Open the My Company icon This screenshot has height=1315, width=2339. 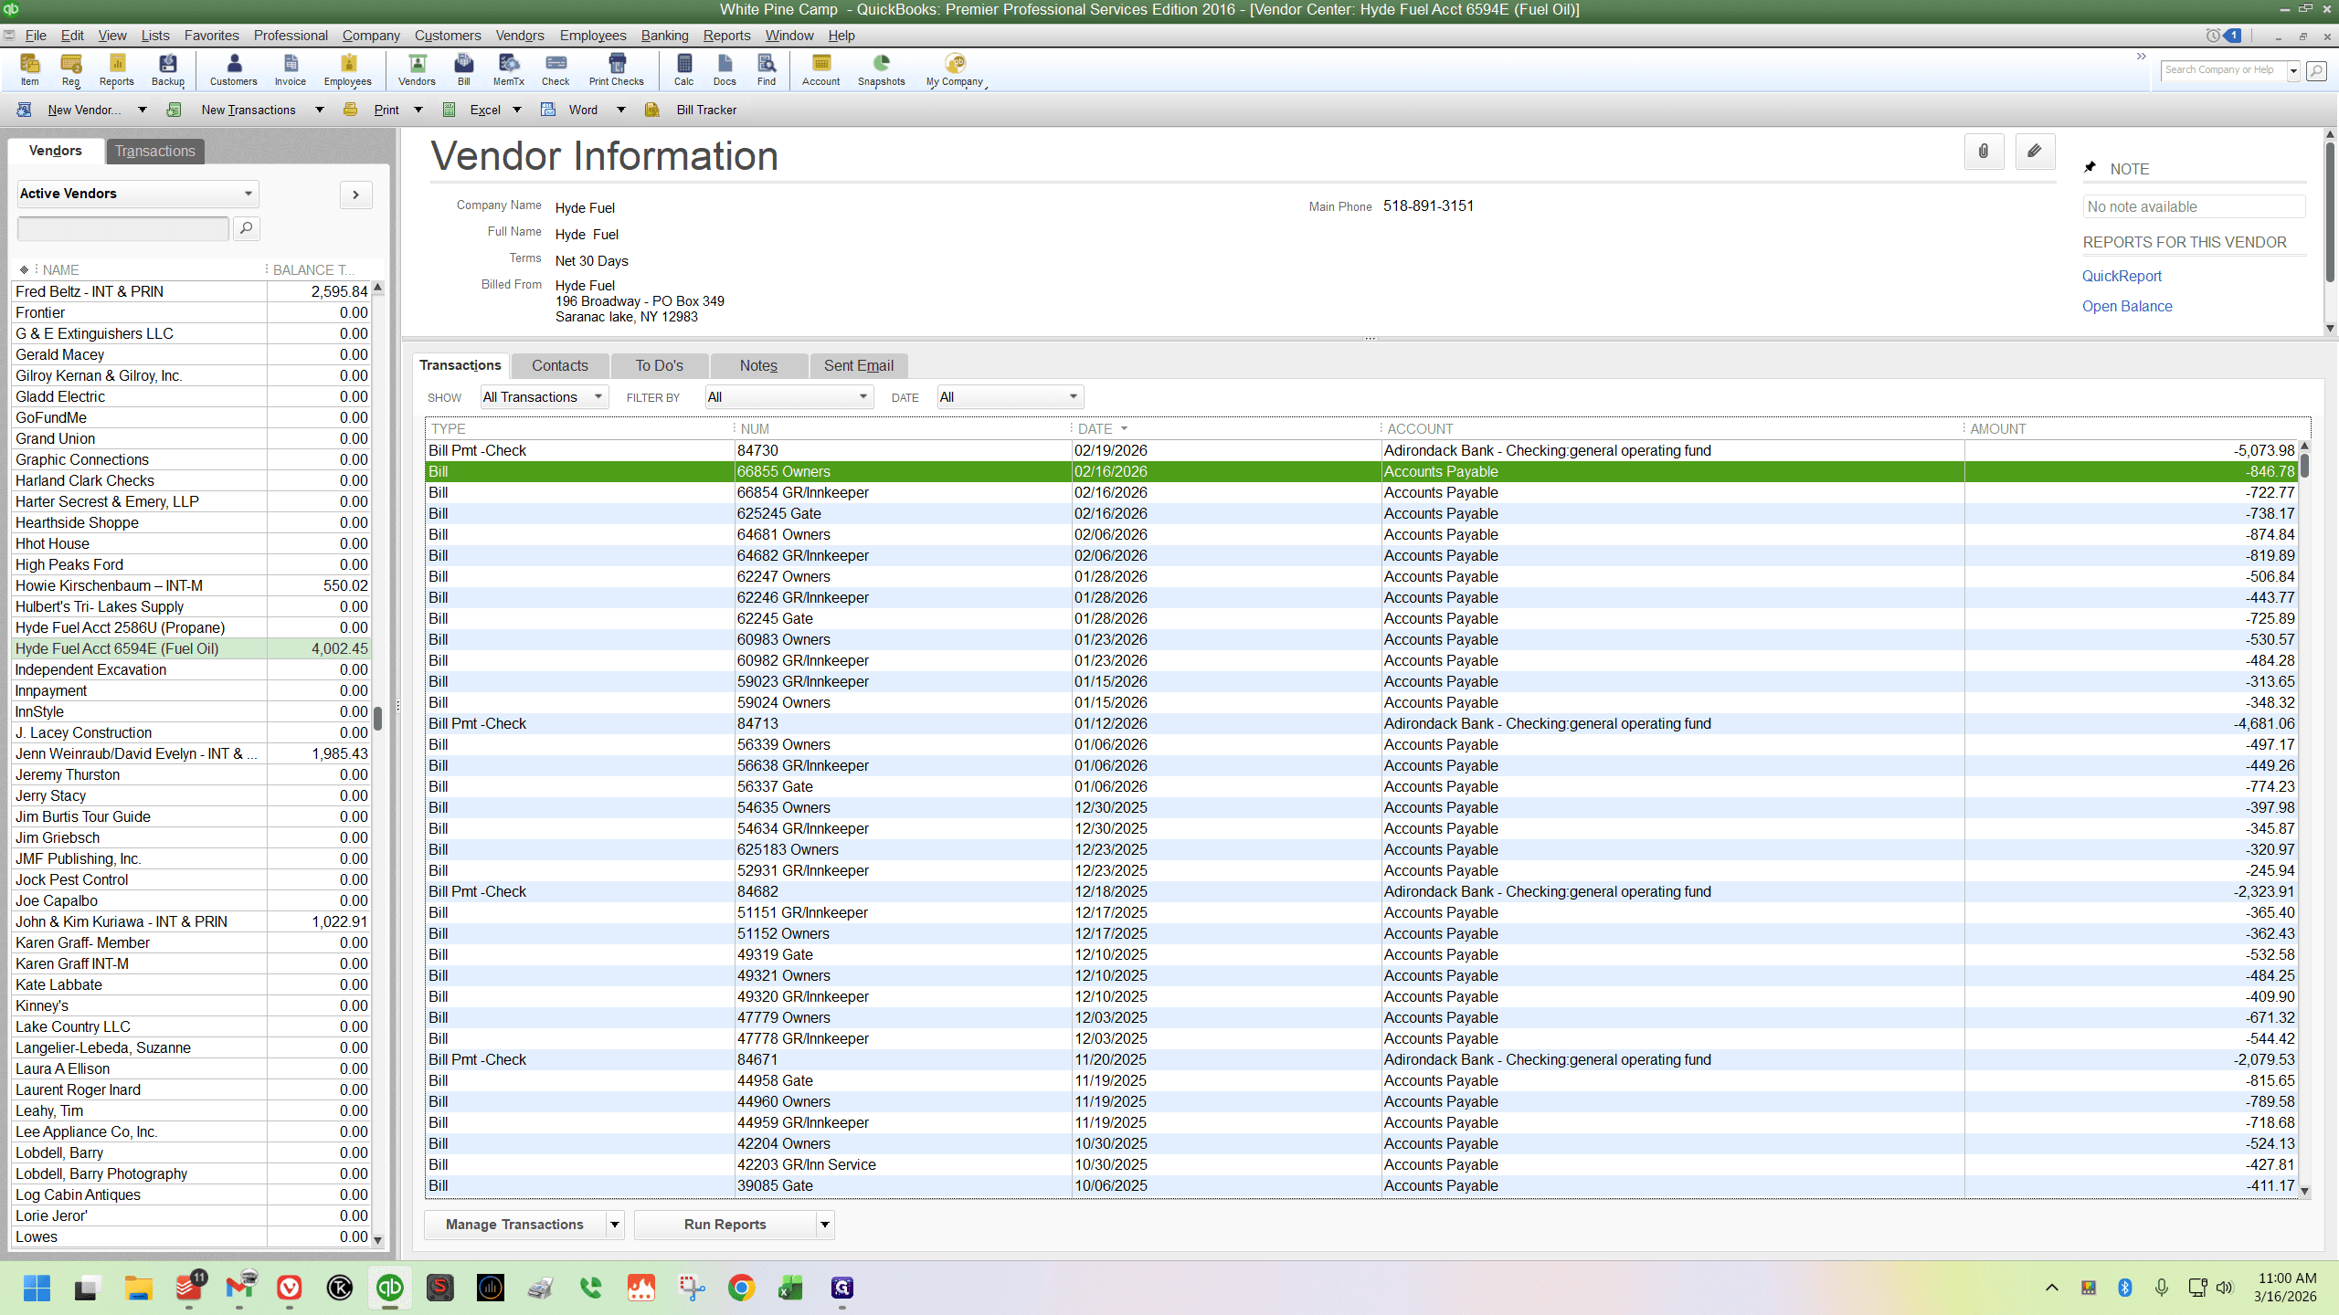point(955,69)
